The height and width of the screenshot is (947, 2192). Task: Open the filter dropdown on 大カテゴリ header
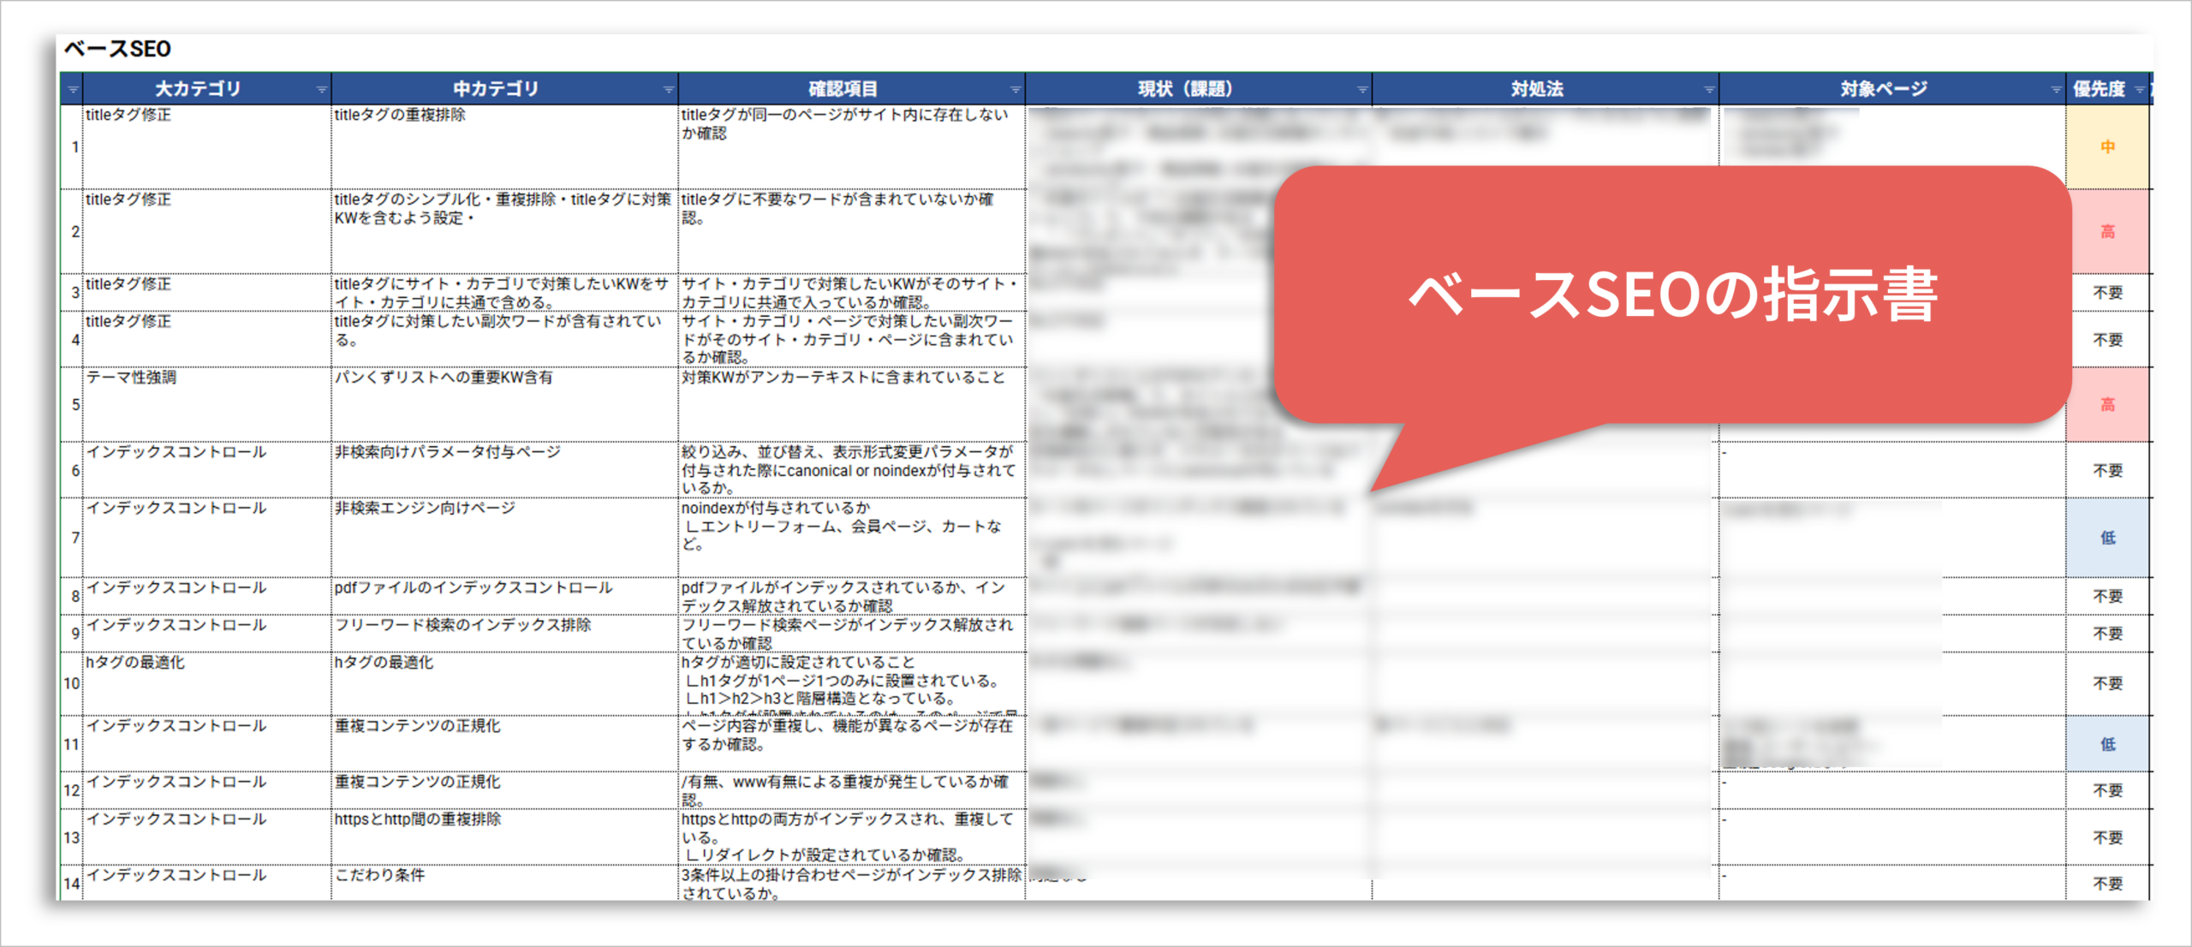tap(322, 90)
